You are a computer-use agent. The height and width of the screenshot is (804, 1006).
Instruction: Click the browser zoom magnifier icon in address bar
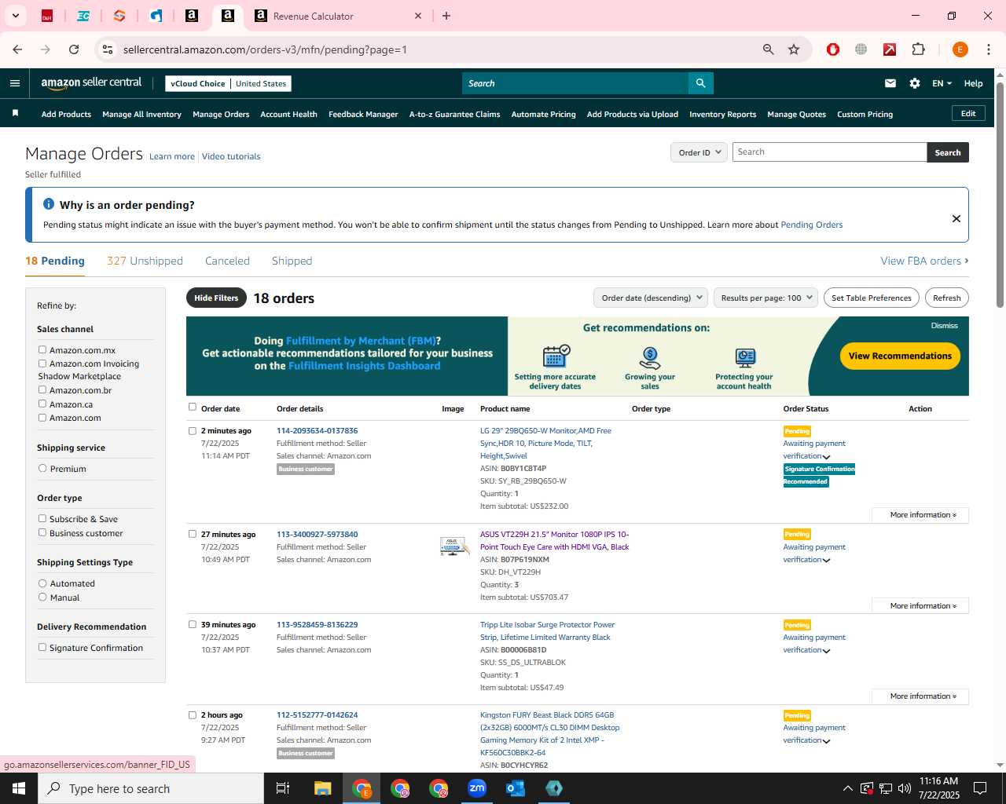pyautogui.click(x=769, y=49)
